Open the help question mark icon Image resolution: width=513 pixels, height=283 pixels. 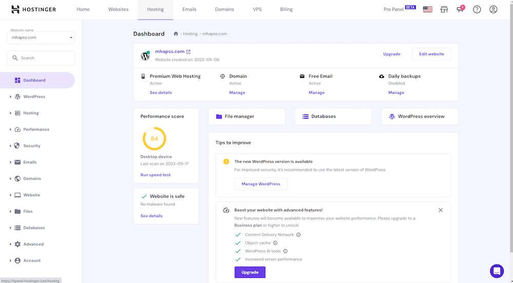477,9
